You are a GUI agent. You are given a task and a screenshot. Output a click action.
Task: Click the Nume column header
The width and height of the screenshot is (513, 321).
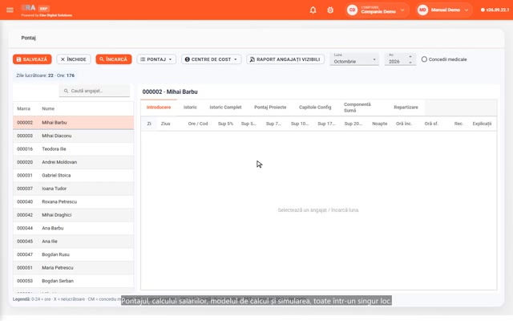click(48, 109)
